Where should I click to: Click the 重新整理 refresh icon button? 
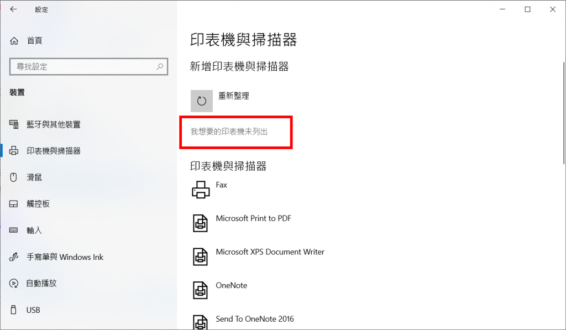pyautogui.click(x=201, y=101)
